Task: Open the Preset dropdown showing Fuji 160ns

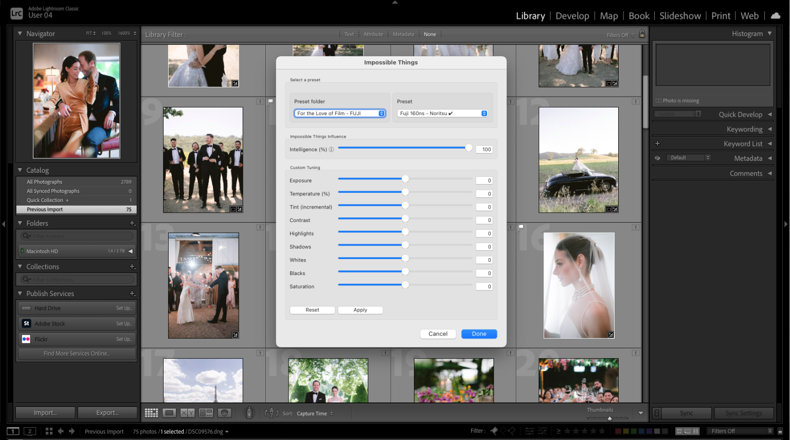Action: (442, 114)
